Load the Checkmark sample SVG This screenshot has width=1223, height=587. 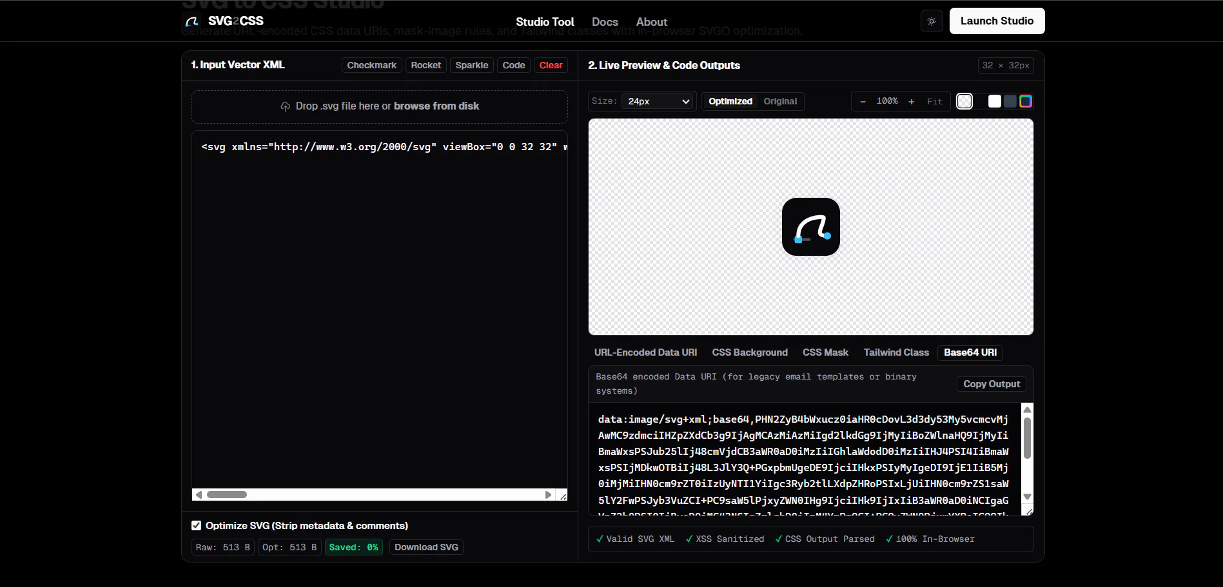(372, 65)
